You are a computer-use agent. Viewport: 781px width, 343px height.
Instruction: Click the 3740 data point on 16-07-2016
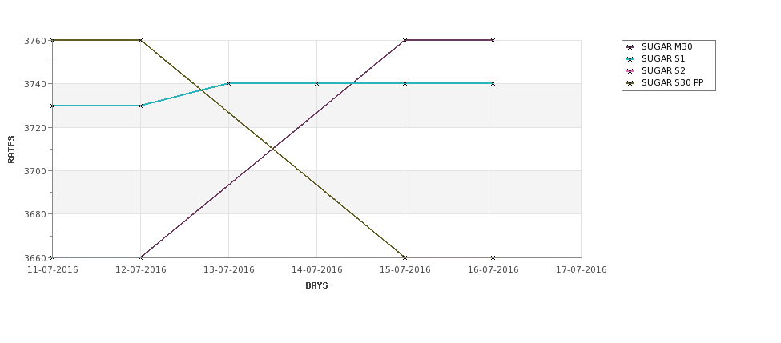tap(493, 83)
